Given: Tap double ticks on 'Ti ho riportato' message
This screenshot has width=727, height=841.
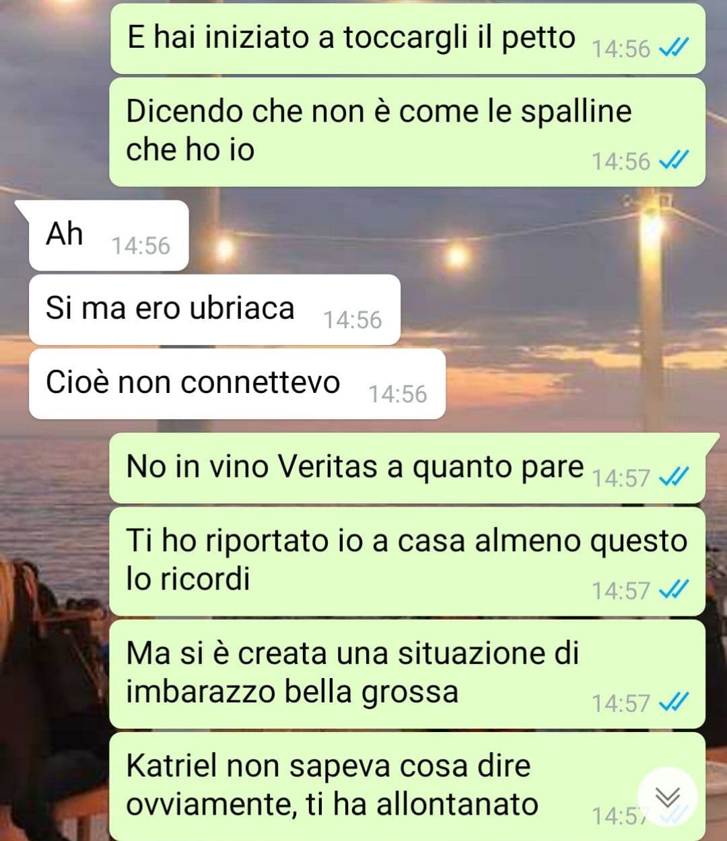Looking at the screenshot, I should coord(672,589).
